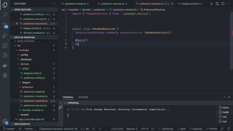Open the Thunder Client lightning icon
This screenshot has height=131, width=233.
[x=5, y=75]
